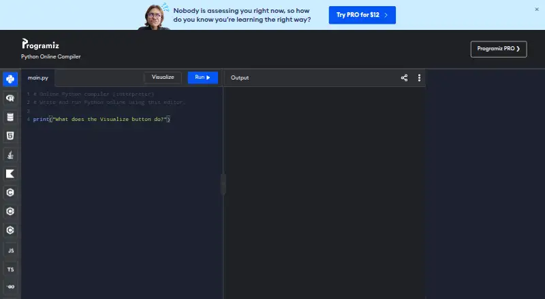The height and width of the screenshot is (299, 545).
Task: Switch to the JS JavaScript compiler
Action: tap(10, 250)
